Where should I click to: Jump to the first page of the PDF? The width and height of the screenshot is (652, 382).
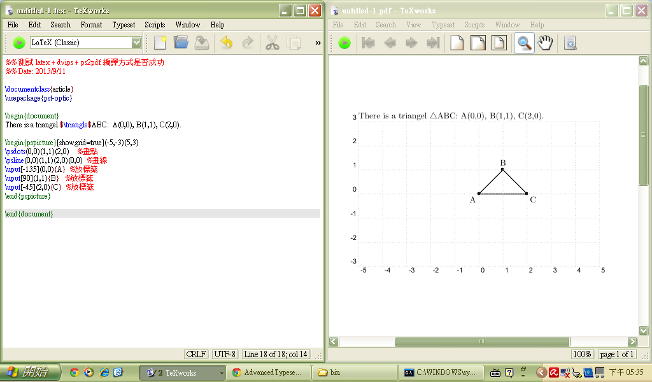point(367,43)
